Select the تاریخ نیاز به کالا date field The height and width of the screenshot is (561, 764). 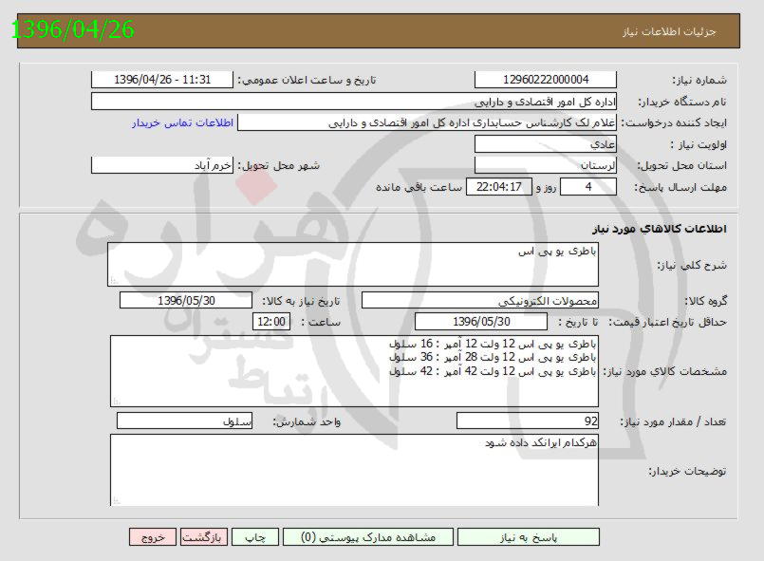point(186,301)
